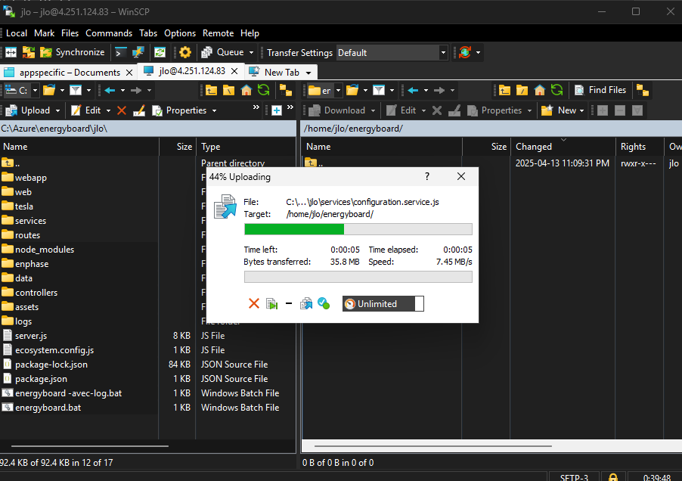Viewport: 682px width, 481px height.
Task: Navigate back in remote panel
Action: pyautogui.click(x=413, y=90)
